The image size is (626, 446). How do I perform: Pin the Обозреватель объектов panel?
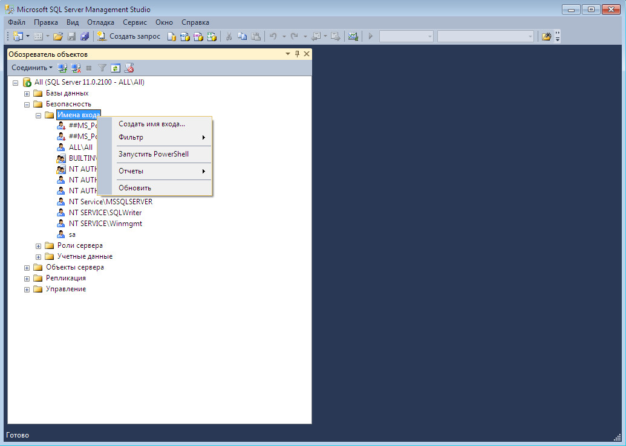[297, 54]
